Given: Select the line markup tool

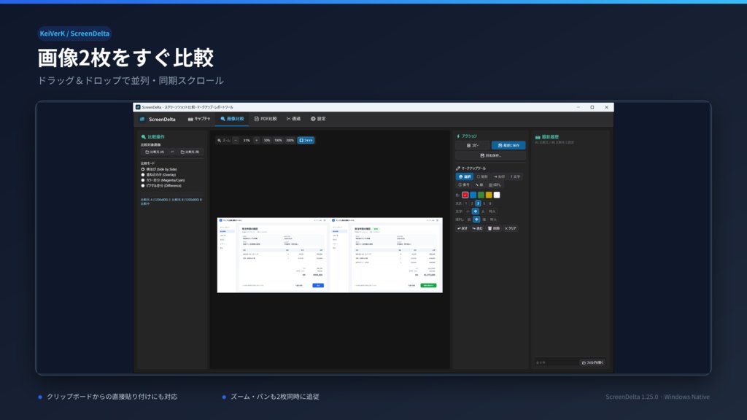Looking at the screenshot, I should 479,184.
